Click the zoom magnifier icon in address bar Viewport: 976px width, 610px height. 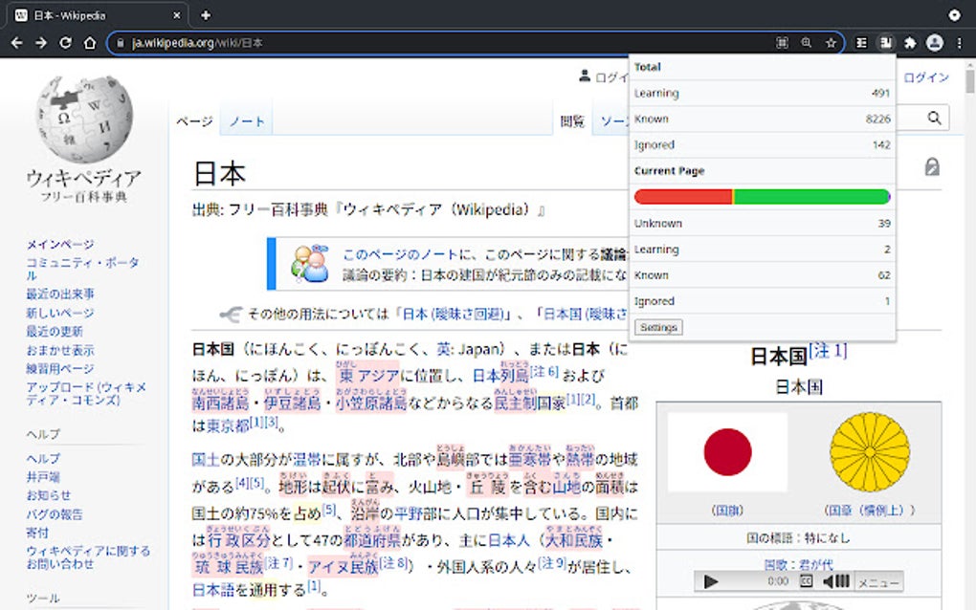coord(807,42)
